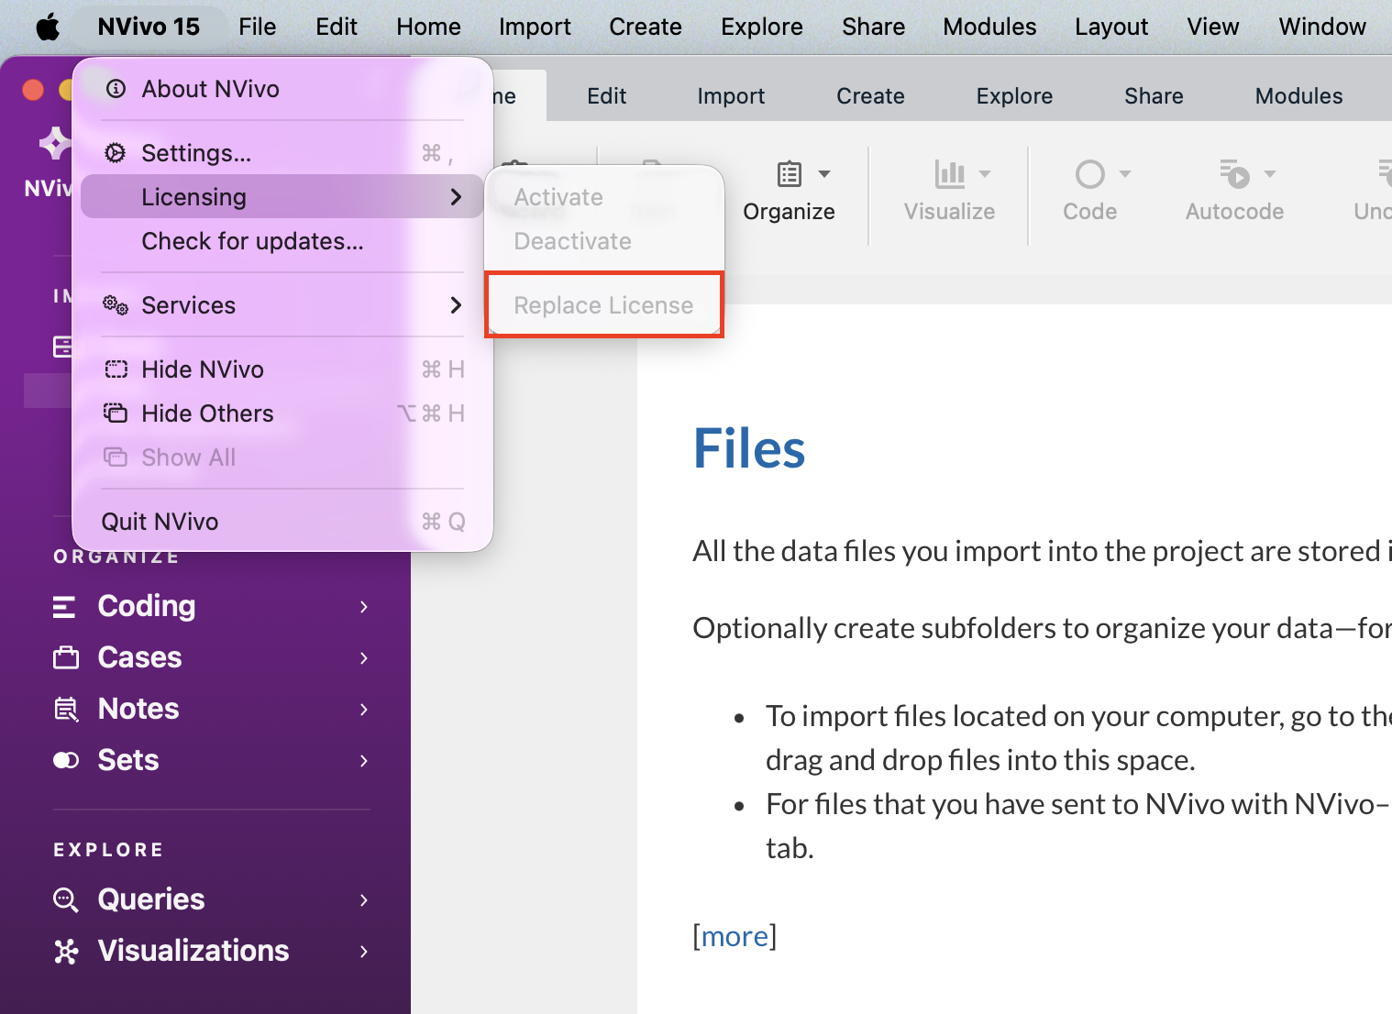This screenshot has width=1392, height=1014.
Task: Open the NVivo 15 menu bar item
Action: pyautogui.click(x=149, y=27)
